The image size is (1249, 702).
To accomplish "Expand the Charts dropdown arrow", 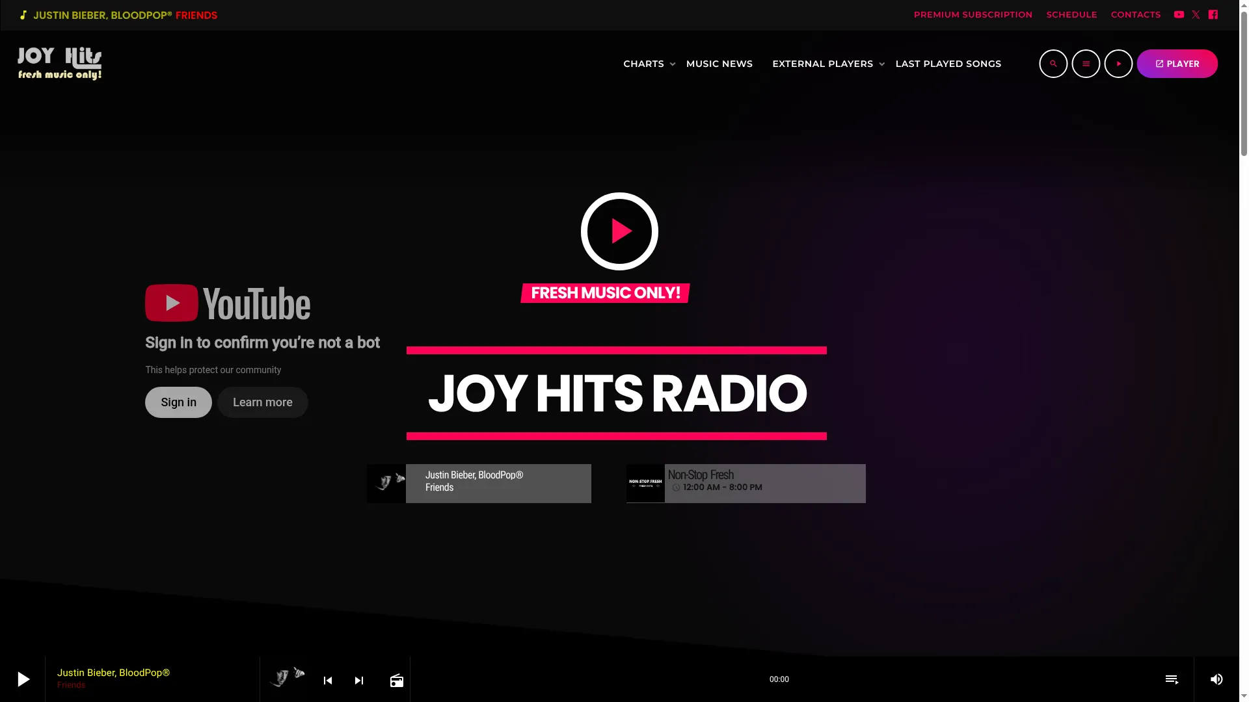I will point(673,64).
